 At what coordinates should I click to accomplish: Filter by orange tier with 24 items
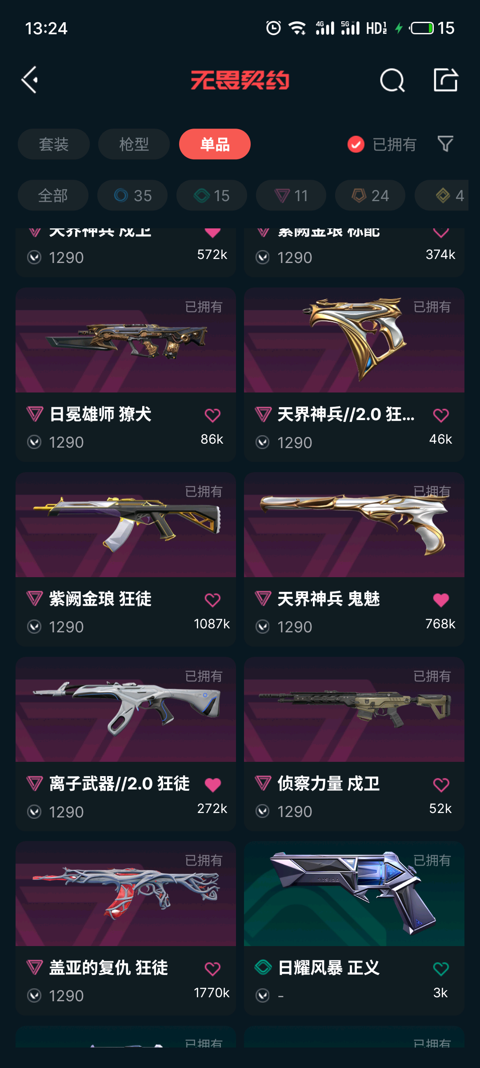point(370,195)
